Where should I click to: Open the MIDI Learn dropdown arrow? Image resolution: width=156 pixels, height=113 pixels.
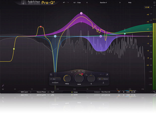click(x=31, y=92)
